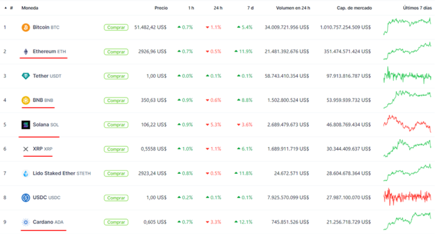This screenshot has height=234, width=437.
Task: Click Comprar in the Cardano row
Action: [116, 222]
